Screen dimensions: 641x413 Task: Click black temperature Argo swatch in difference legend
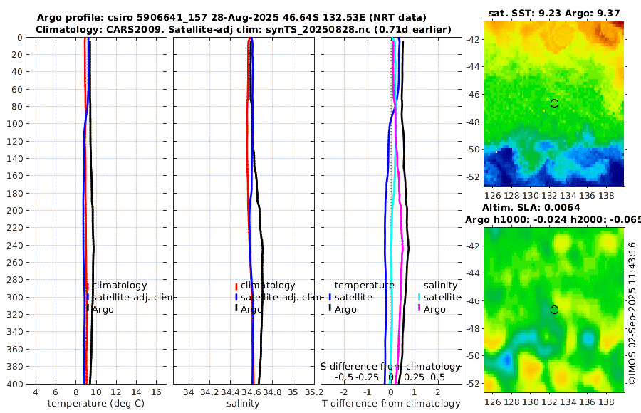(330, 308)
